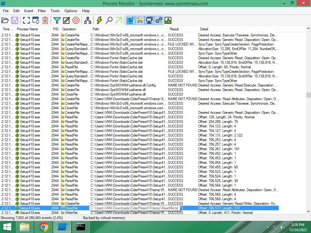311x233 pixels.
Task: Toggle the Show Process and Thread Activity icon
Action: coord(159,20)
